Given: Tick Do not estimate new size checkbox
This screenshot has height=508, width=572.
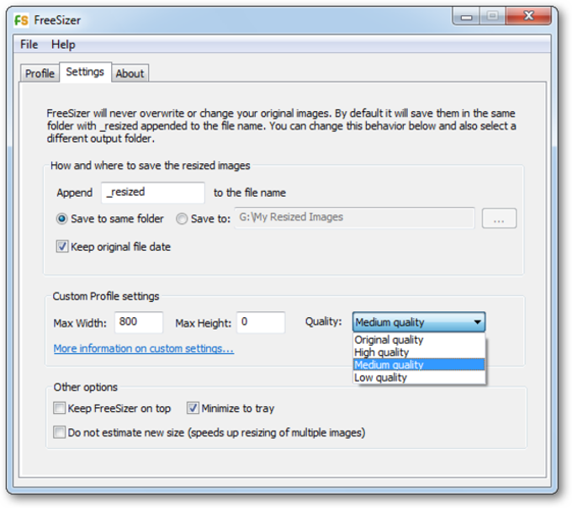Looking at the screenshot, I should 59,432.
